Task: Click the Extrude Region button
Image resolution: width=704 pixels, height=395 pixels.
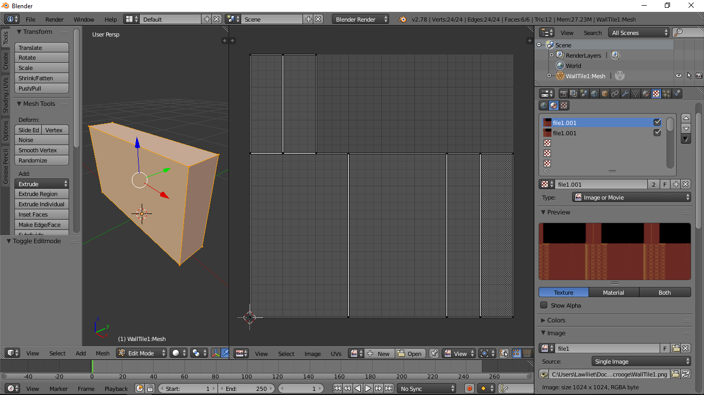Action: click(x=42, y=194)
